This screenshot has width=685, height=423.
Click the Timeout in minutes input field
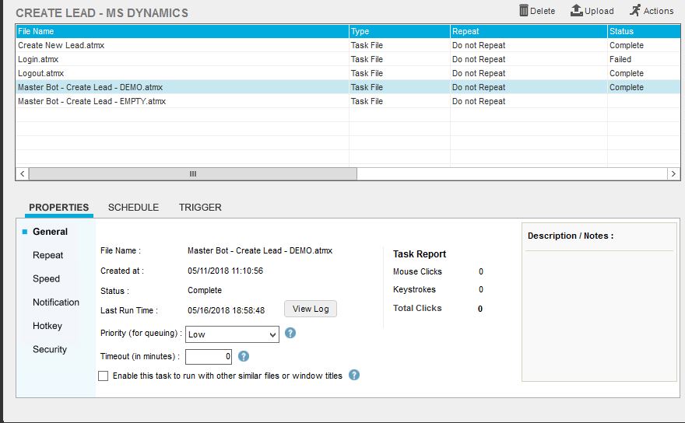pos(208,357)
